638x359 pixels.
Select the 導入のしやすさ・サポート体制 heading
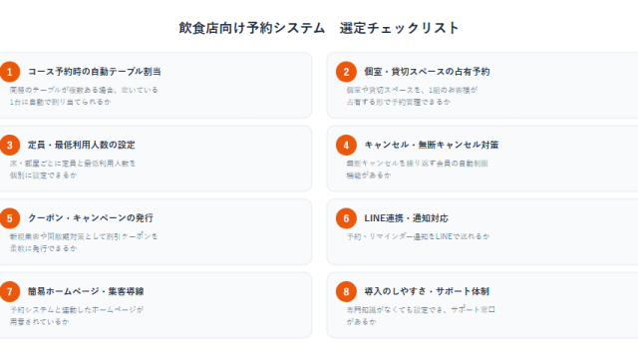click(x=427, y=291)
